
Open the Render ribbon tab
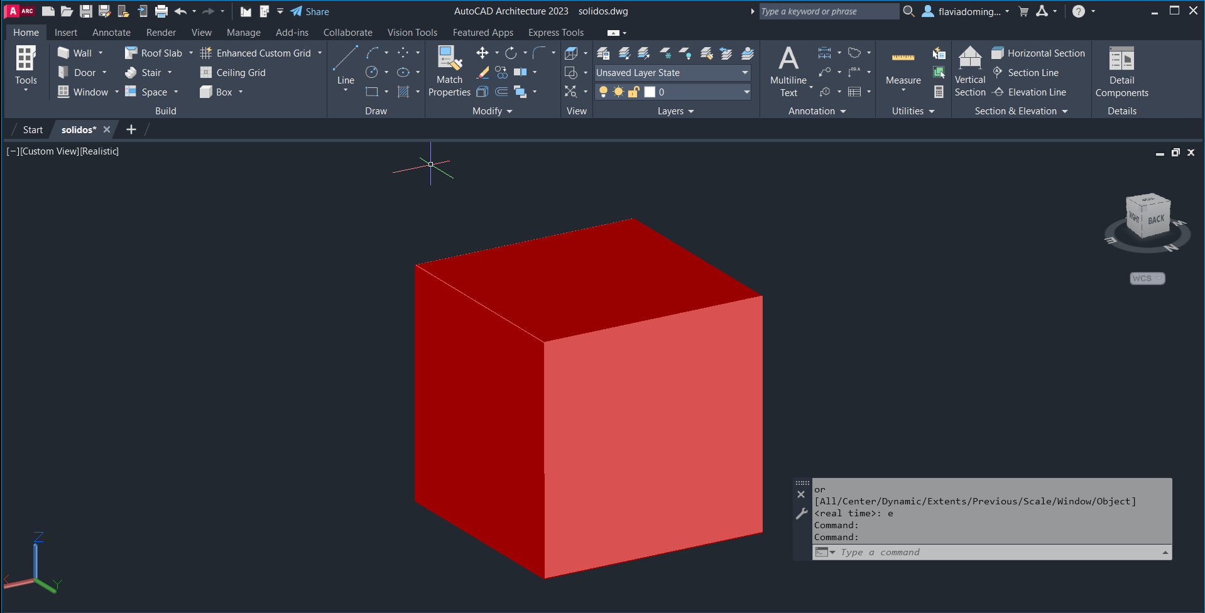[x=161, y=33]
